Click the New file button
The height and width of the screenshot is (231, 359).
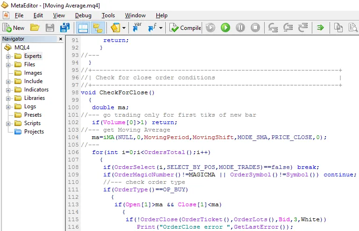(x=13, y=28)
